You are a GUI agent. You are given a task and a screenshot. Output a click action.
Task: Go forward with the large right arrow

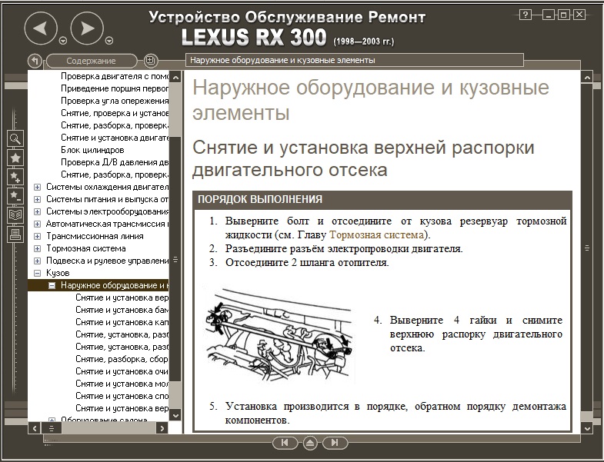[x=87, y=28]
